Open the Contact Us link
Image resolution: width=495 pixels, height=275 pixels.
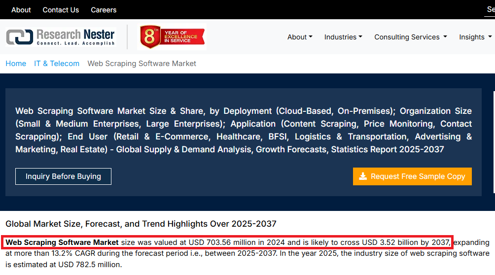[61, 10]
